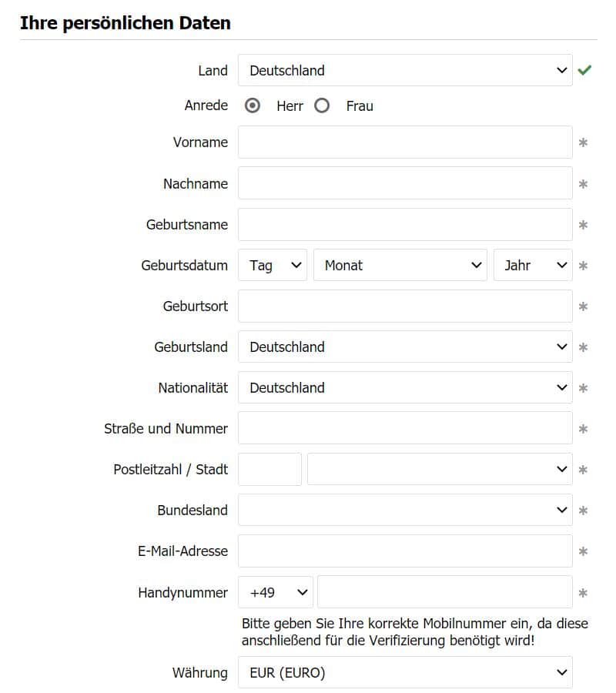The height and width of the screenshot is (693, 616).
Task: Click into the Handynummer phone field
Action: [x=445, y=592]
